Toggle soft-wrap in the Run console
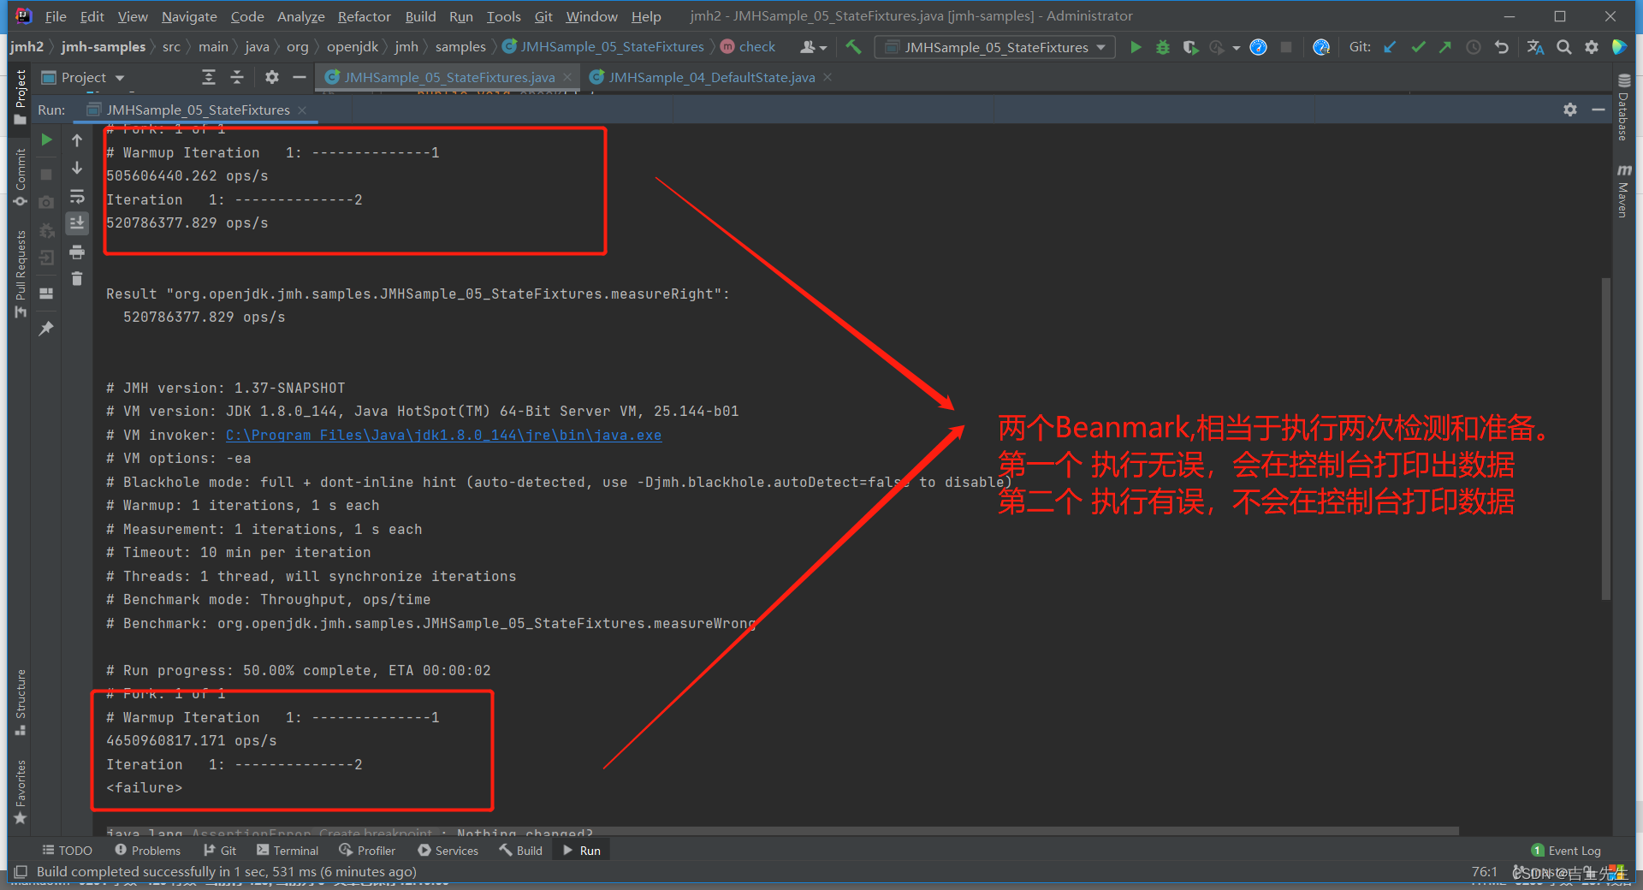Image resolution: width=1643 pixels, height=890 pixels. [77, 198]
